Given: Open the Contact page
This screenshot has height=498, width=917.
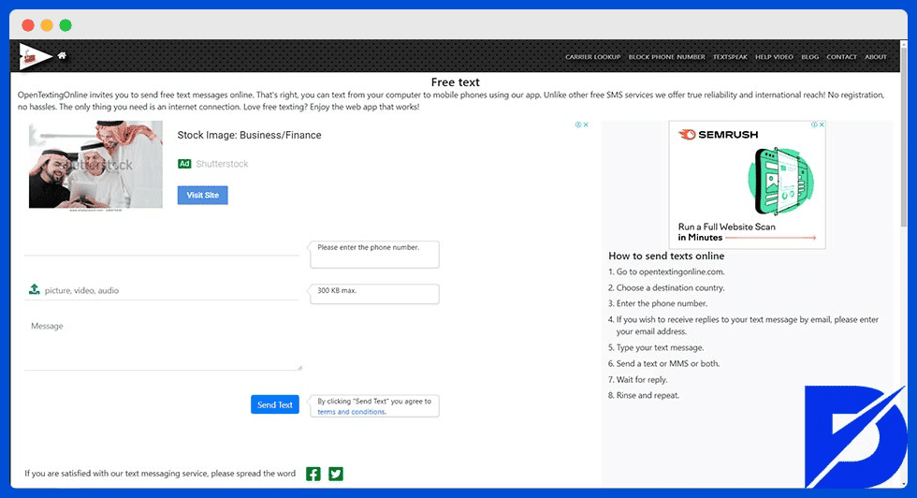Looking at the screenshot, I should click(x=841, y=57).
